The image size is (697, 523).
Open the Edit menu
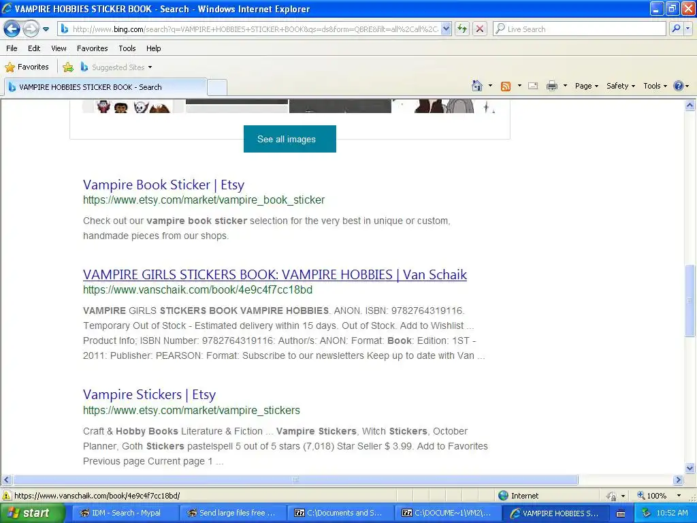click(x=34, y=48)
